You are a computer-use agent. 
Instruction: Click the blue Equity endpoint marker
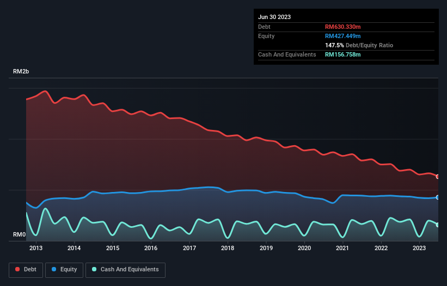click(438, 197)
